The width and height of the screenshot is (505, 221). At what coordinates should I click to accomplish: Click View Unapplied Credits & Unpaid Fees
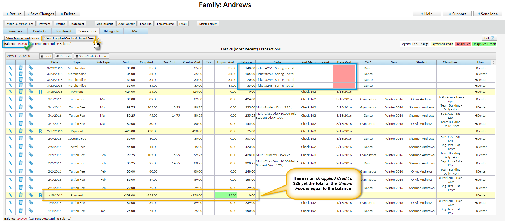pyautogui.click(x=69, y=38)
